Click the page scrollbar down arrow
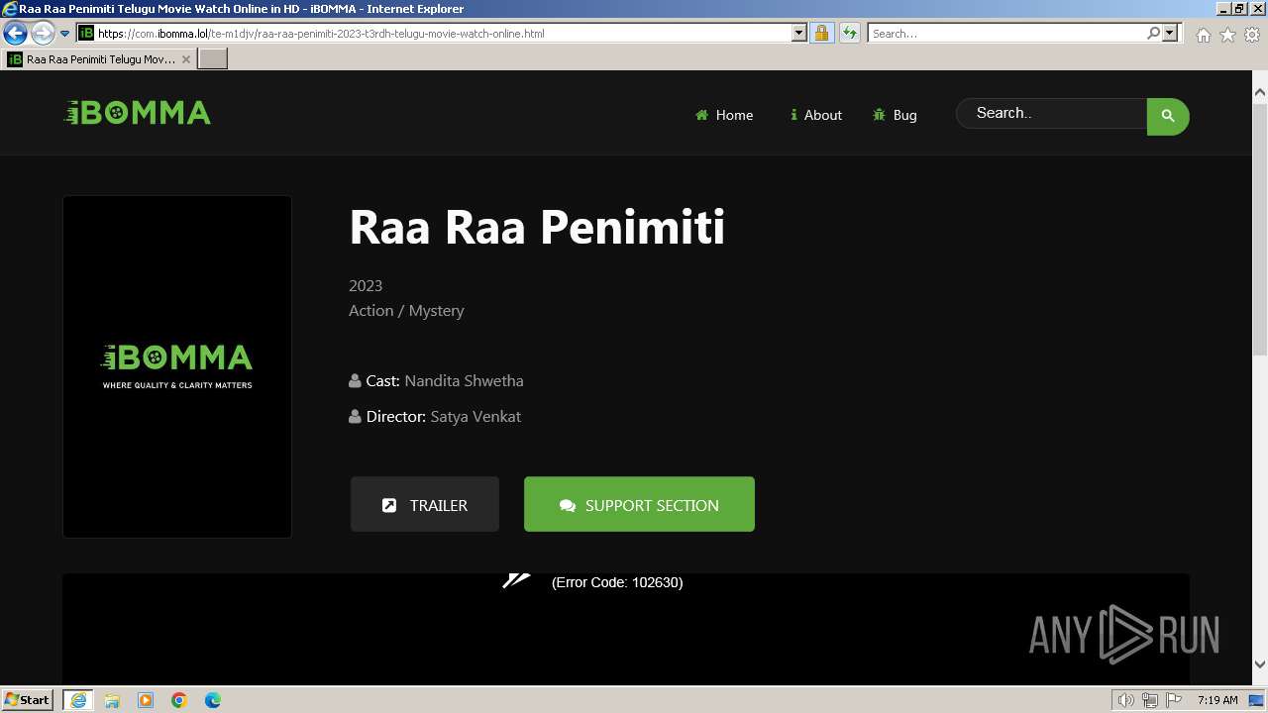Viewport: 1268px width, 713px height. click(1260, 664)
